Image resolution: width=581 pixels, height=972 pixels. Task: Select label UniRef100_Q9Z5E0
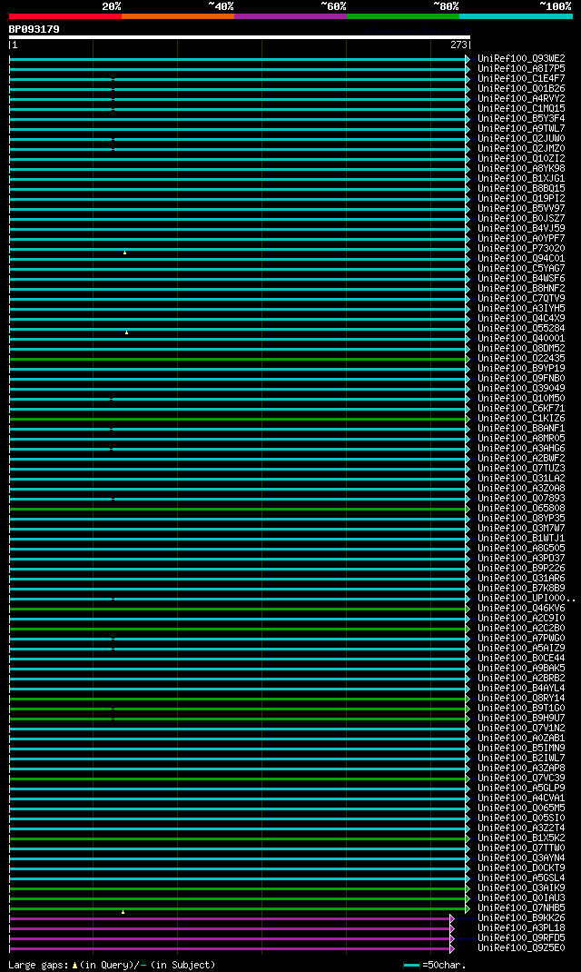tap(521, 947)
